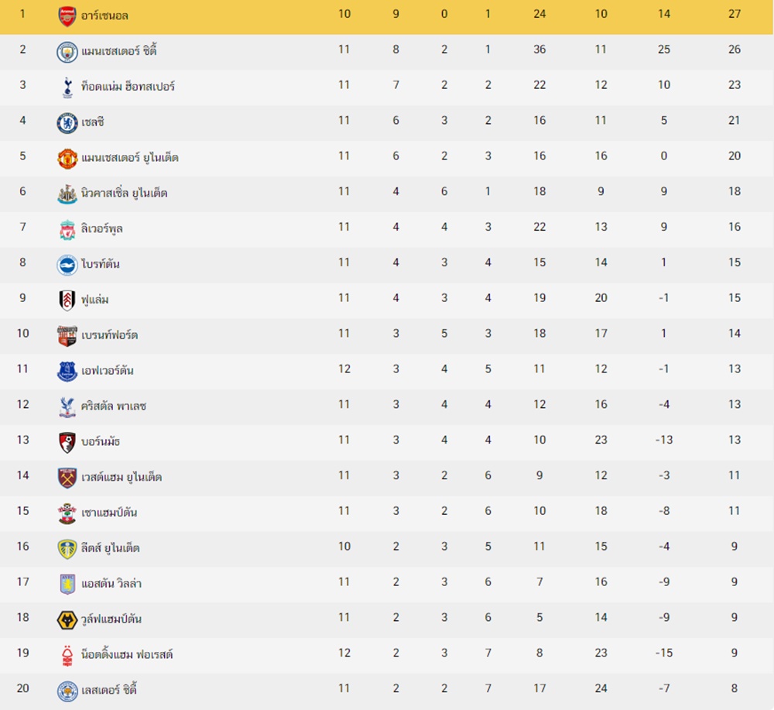The height and width of the screenshot is (710, 774).
Task: Open the ลิเวอร์พูล team link
Action: pyautogui.click(x=101, y=229)
